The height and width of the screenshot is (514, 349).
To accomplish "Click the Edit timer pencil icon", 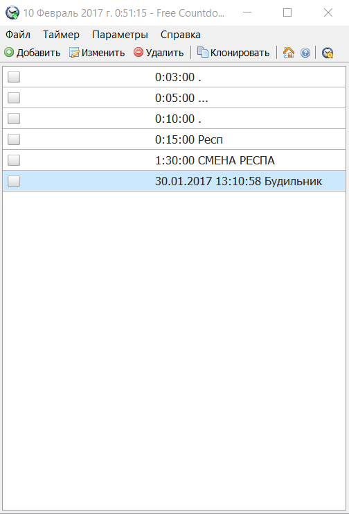I will 74,53.
